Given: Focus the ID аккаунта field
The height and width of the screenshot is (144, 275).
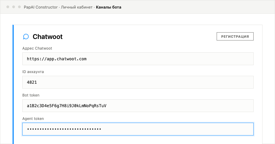Looking at the screenshot, I should pos(138,82).
